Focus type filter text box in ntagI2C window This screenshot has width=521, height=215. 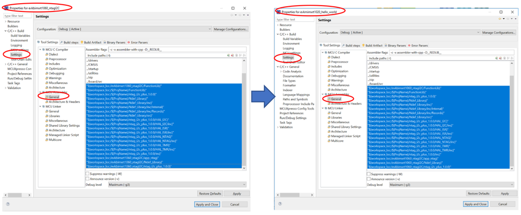(17, 16)
